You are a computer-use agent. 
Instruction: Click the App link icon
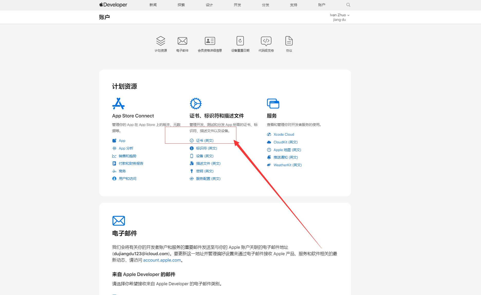coord(114,141)
